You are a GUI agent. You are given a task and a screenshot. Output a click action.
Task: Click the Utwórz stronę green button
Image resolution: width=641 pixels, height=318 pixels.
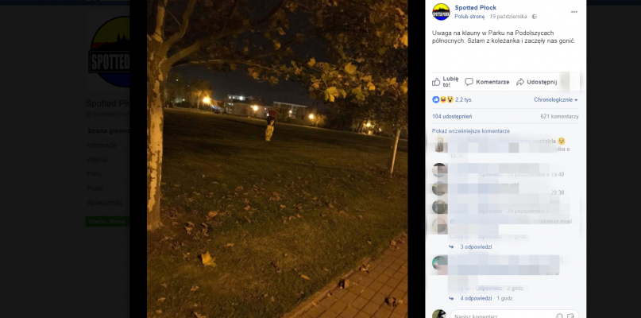point(107,222)
